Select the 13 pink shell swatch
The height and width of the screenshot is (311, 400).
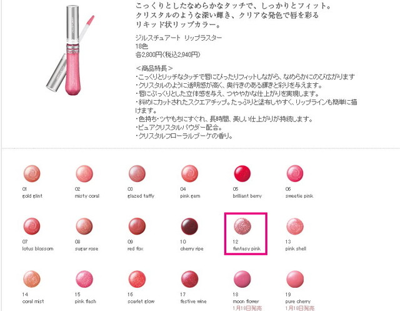tap(295, 227)
